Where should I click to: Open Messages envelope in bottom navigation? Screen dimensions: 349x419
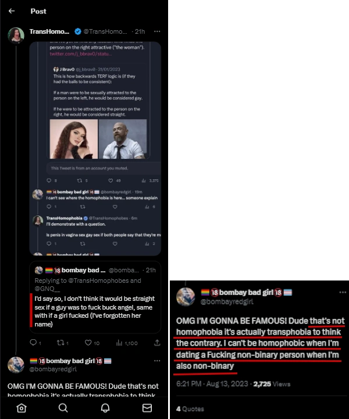pyautogui.click(x=147, y=408)
